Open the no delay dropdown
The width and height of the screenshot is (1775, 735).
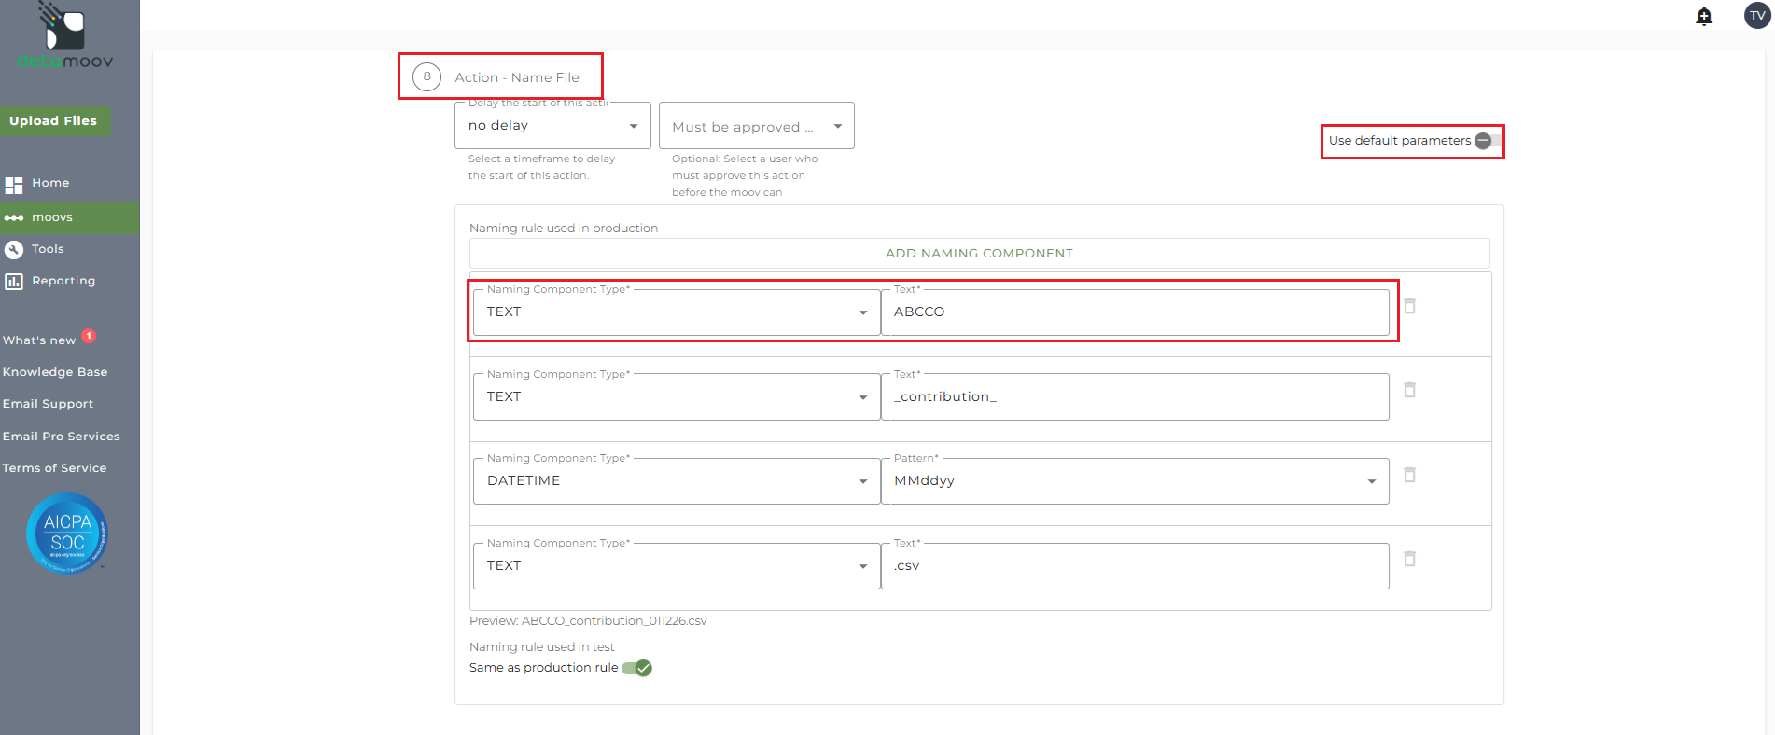pyautogui.click(x=552, y=126)
